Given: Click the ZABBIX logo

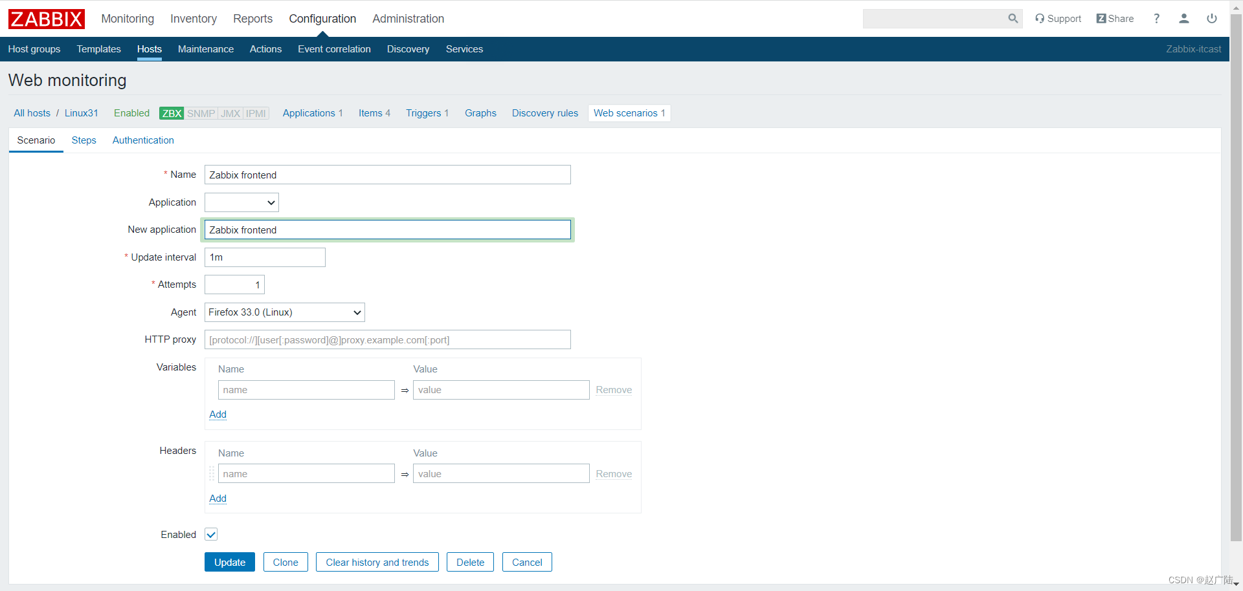Looking at the screenshot, I should pos(47,19).
